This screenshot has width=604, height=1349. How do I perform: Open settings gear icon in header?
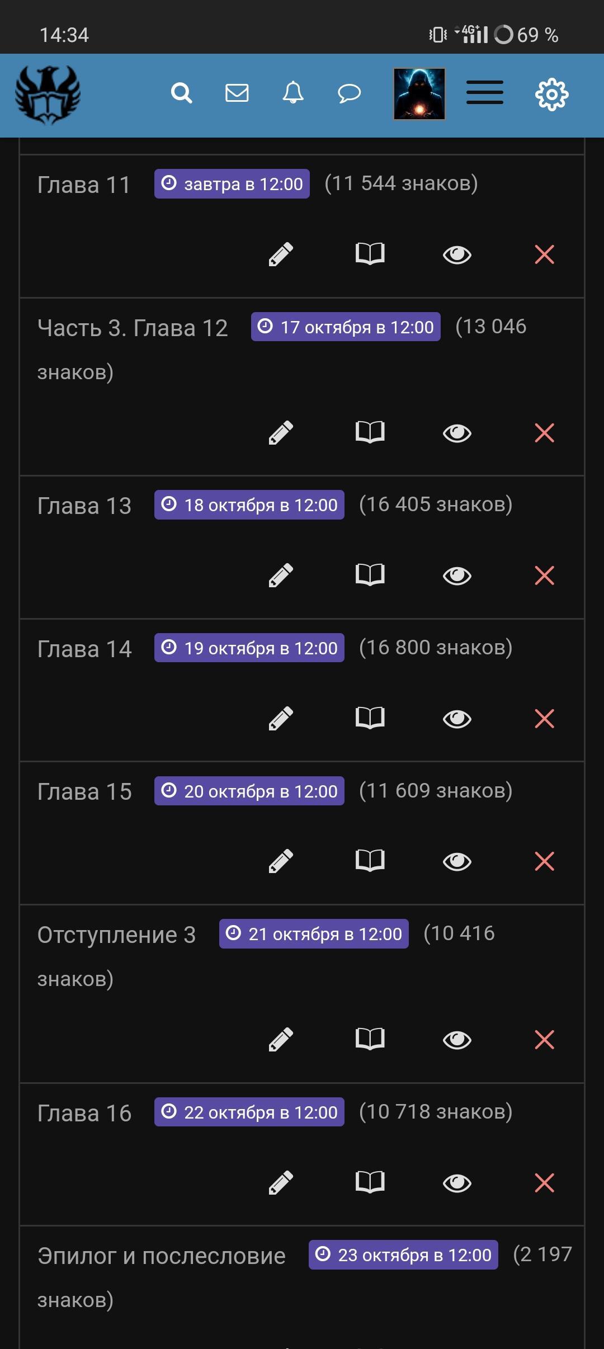551,94
